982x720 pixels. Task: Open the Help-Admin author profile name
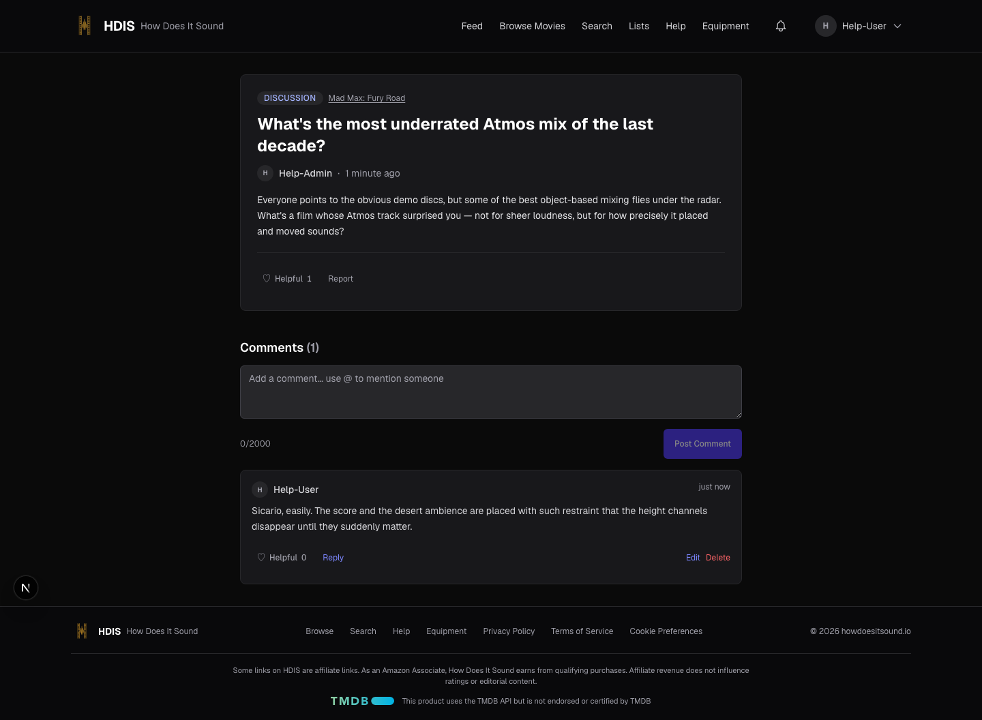coord(306,173)
